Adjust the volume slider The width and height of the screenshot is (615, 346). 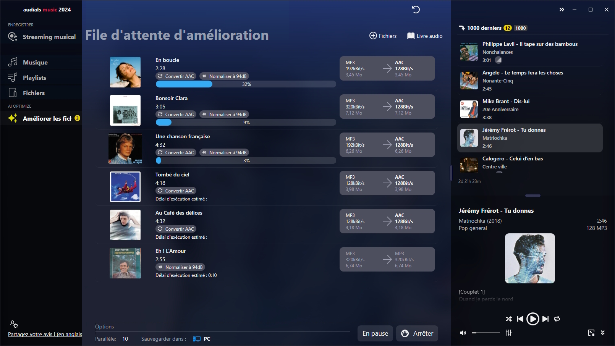(x=486, y=333)
